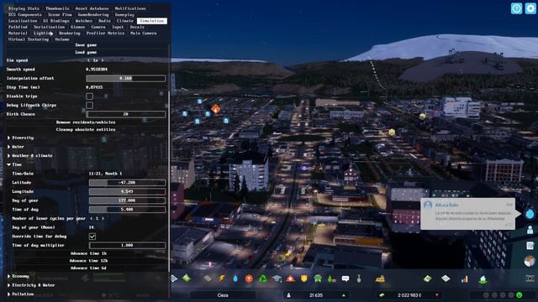Viewport: 538px width, 302px height.
Task: Click Advance time 12h
Action: click(x=88, y=261)
